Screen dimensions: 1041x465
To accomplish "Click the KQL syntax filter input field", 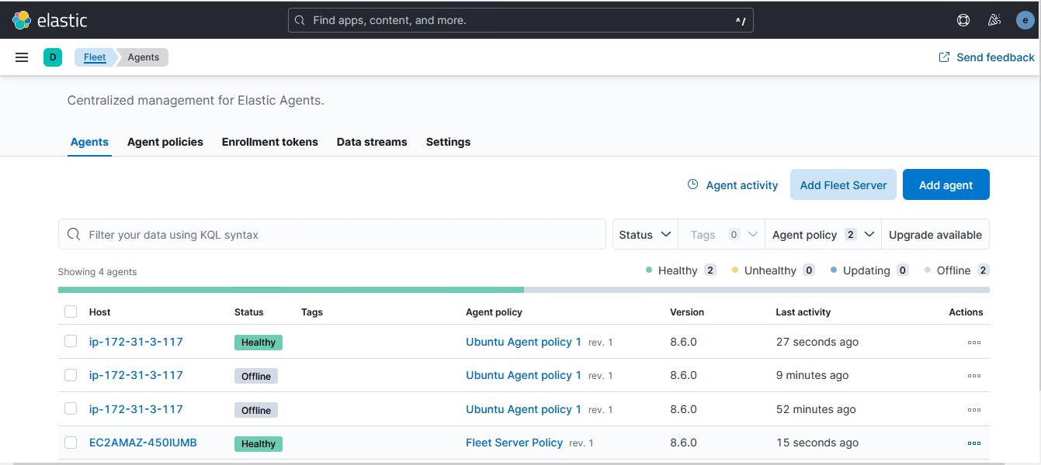I will point(332,234).
